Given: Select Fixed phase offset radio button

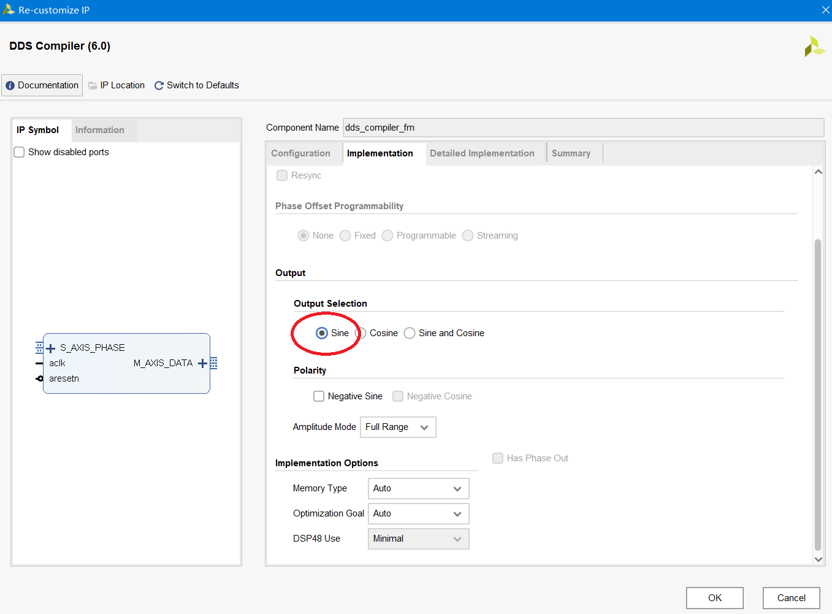Looking at the screenshot, I should [x=345, y=236].
